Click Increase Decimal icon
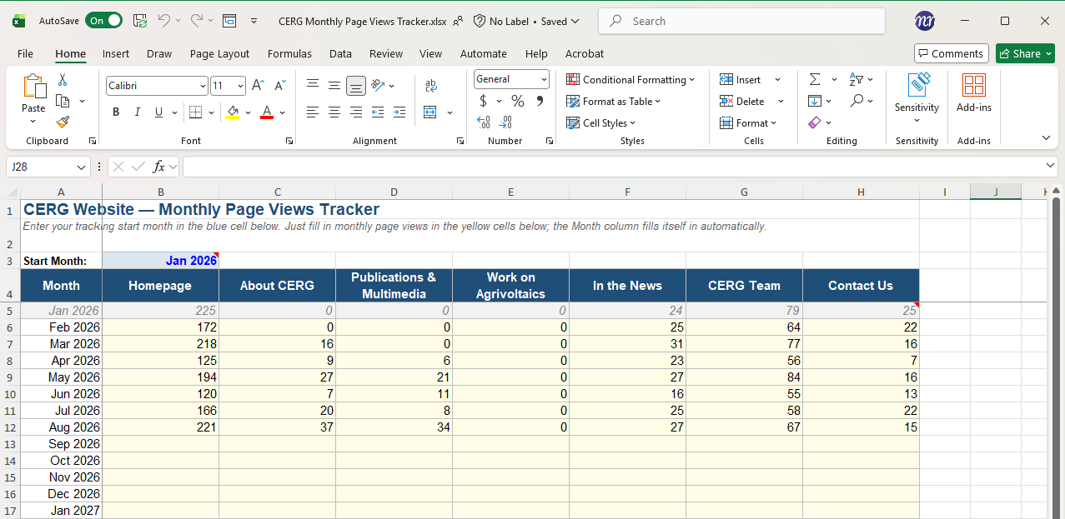Image resolution: width=1065 pixels, height=519 pixels. [x=484, y=122]
